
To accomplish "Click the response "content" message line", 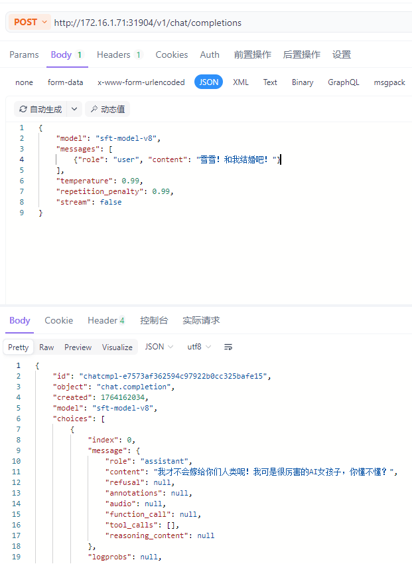I will pos(251,472).
